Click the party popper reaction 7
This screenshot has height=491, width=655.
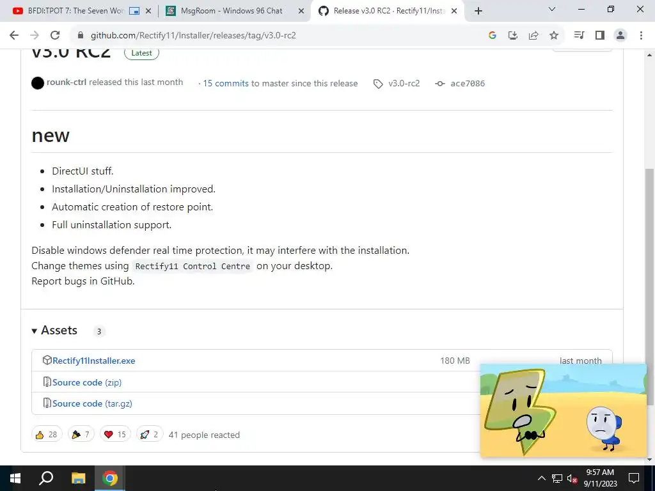point(81,435)
